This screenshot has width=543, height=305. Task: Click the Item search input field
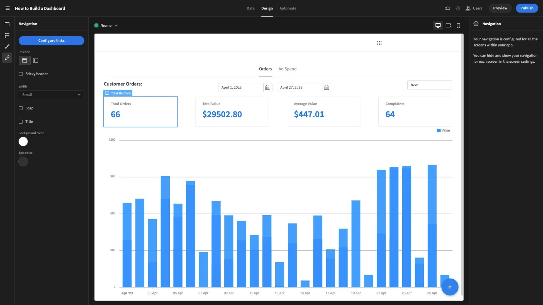point(429,85)
